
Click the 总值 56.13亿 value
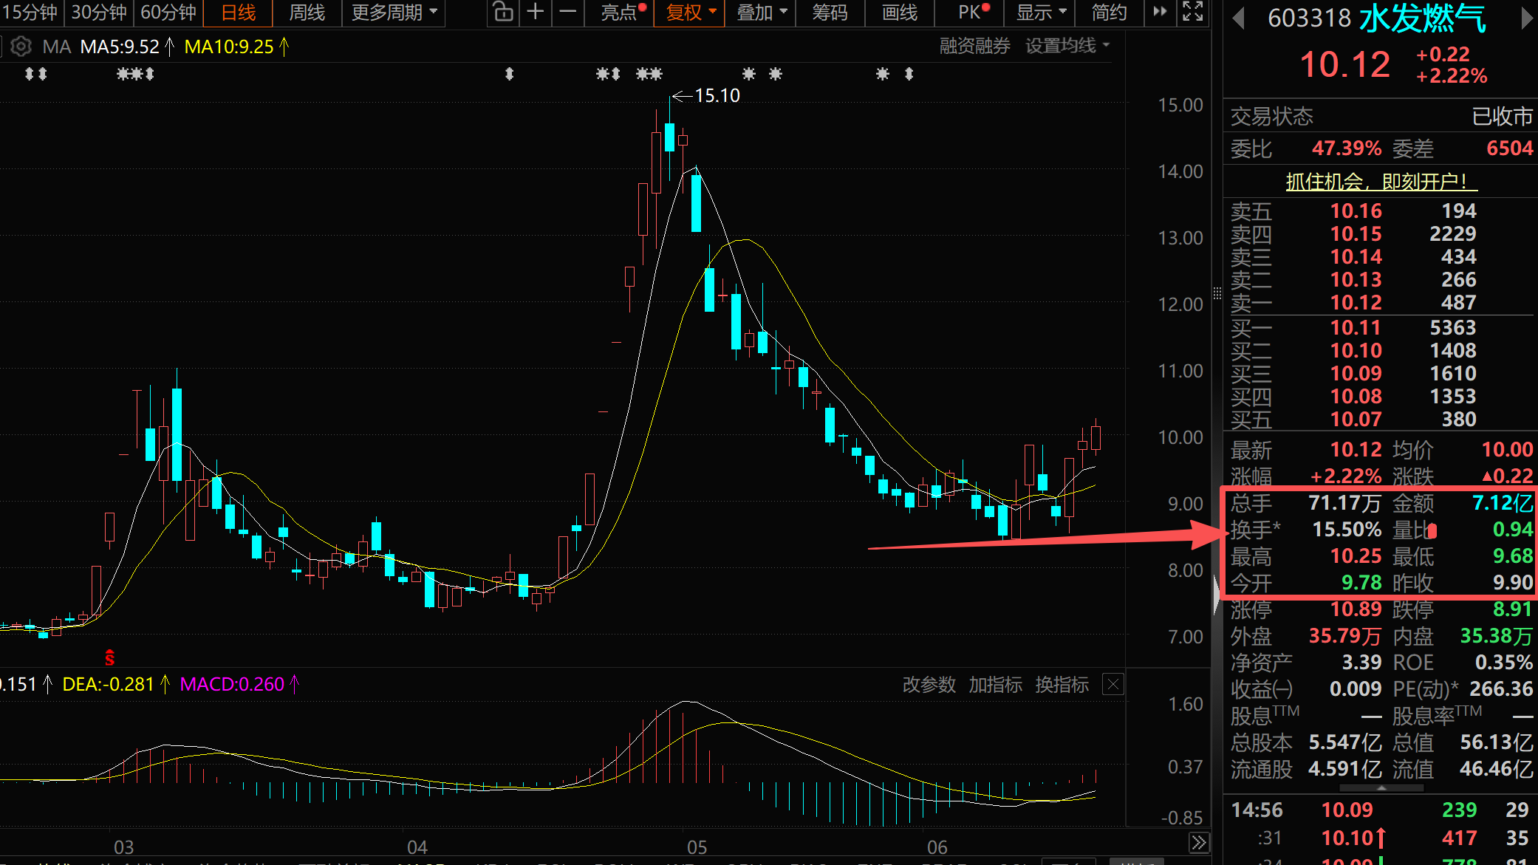(x=1497, y=742)
